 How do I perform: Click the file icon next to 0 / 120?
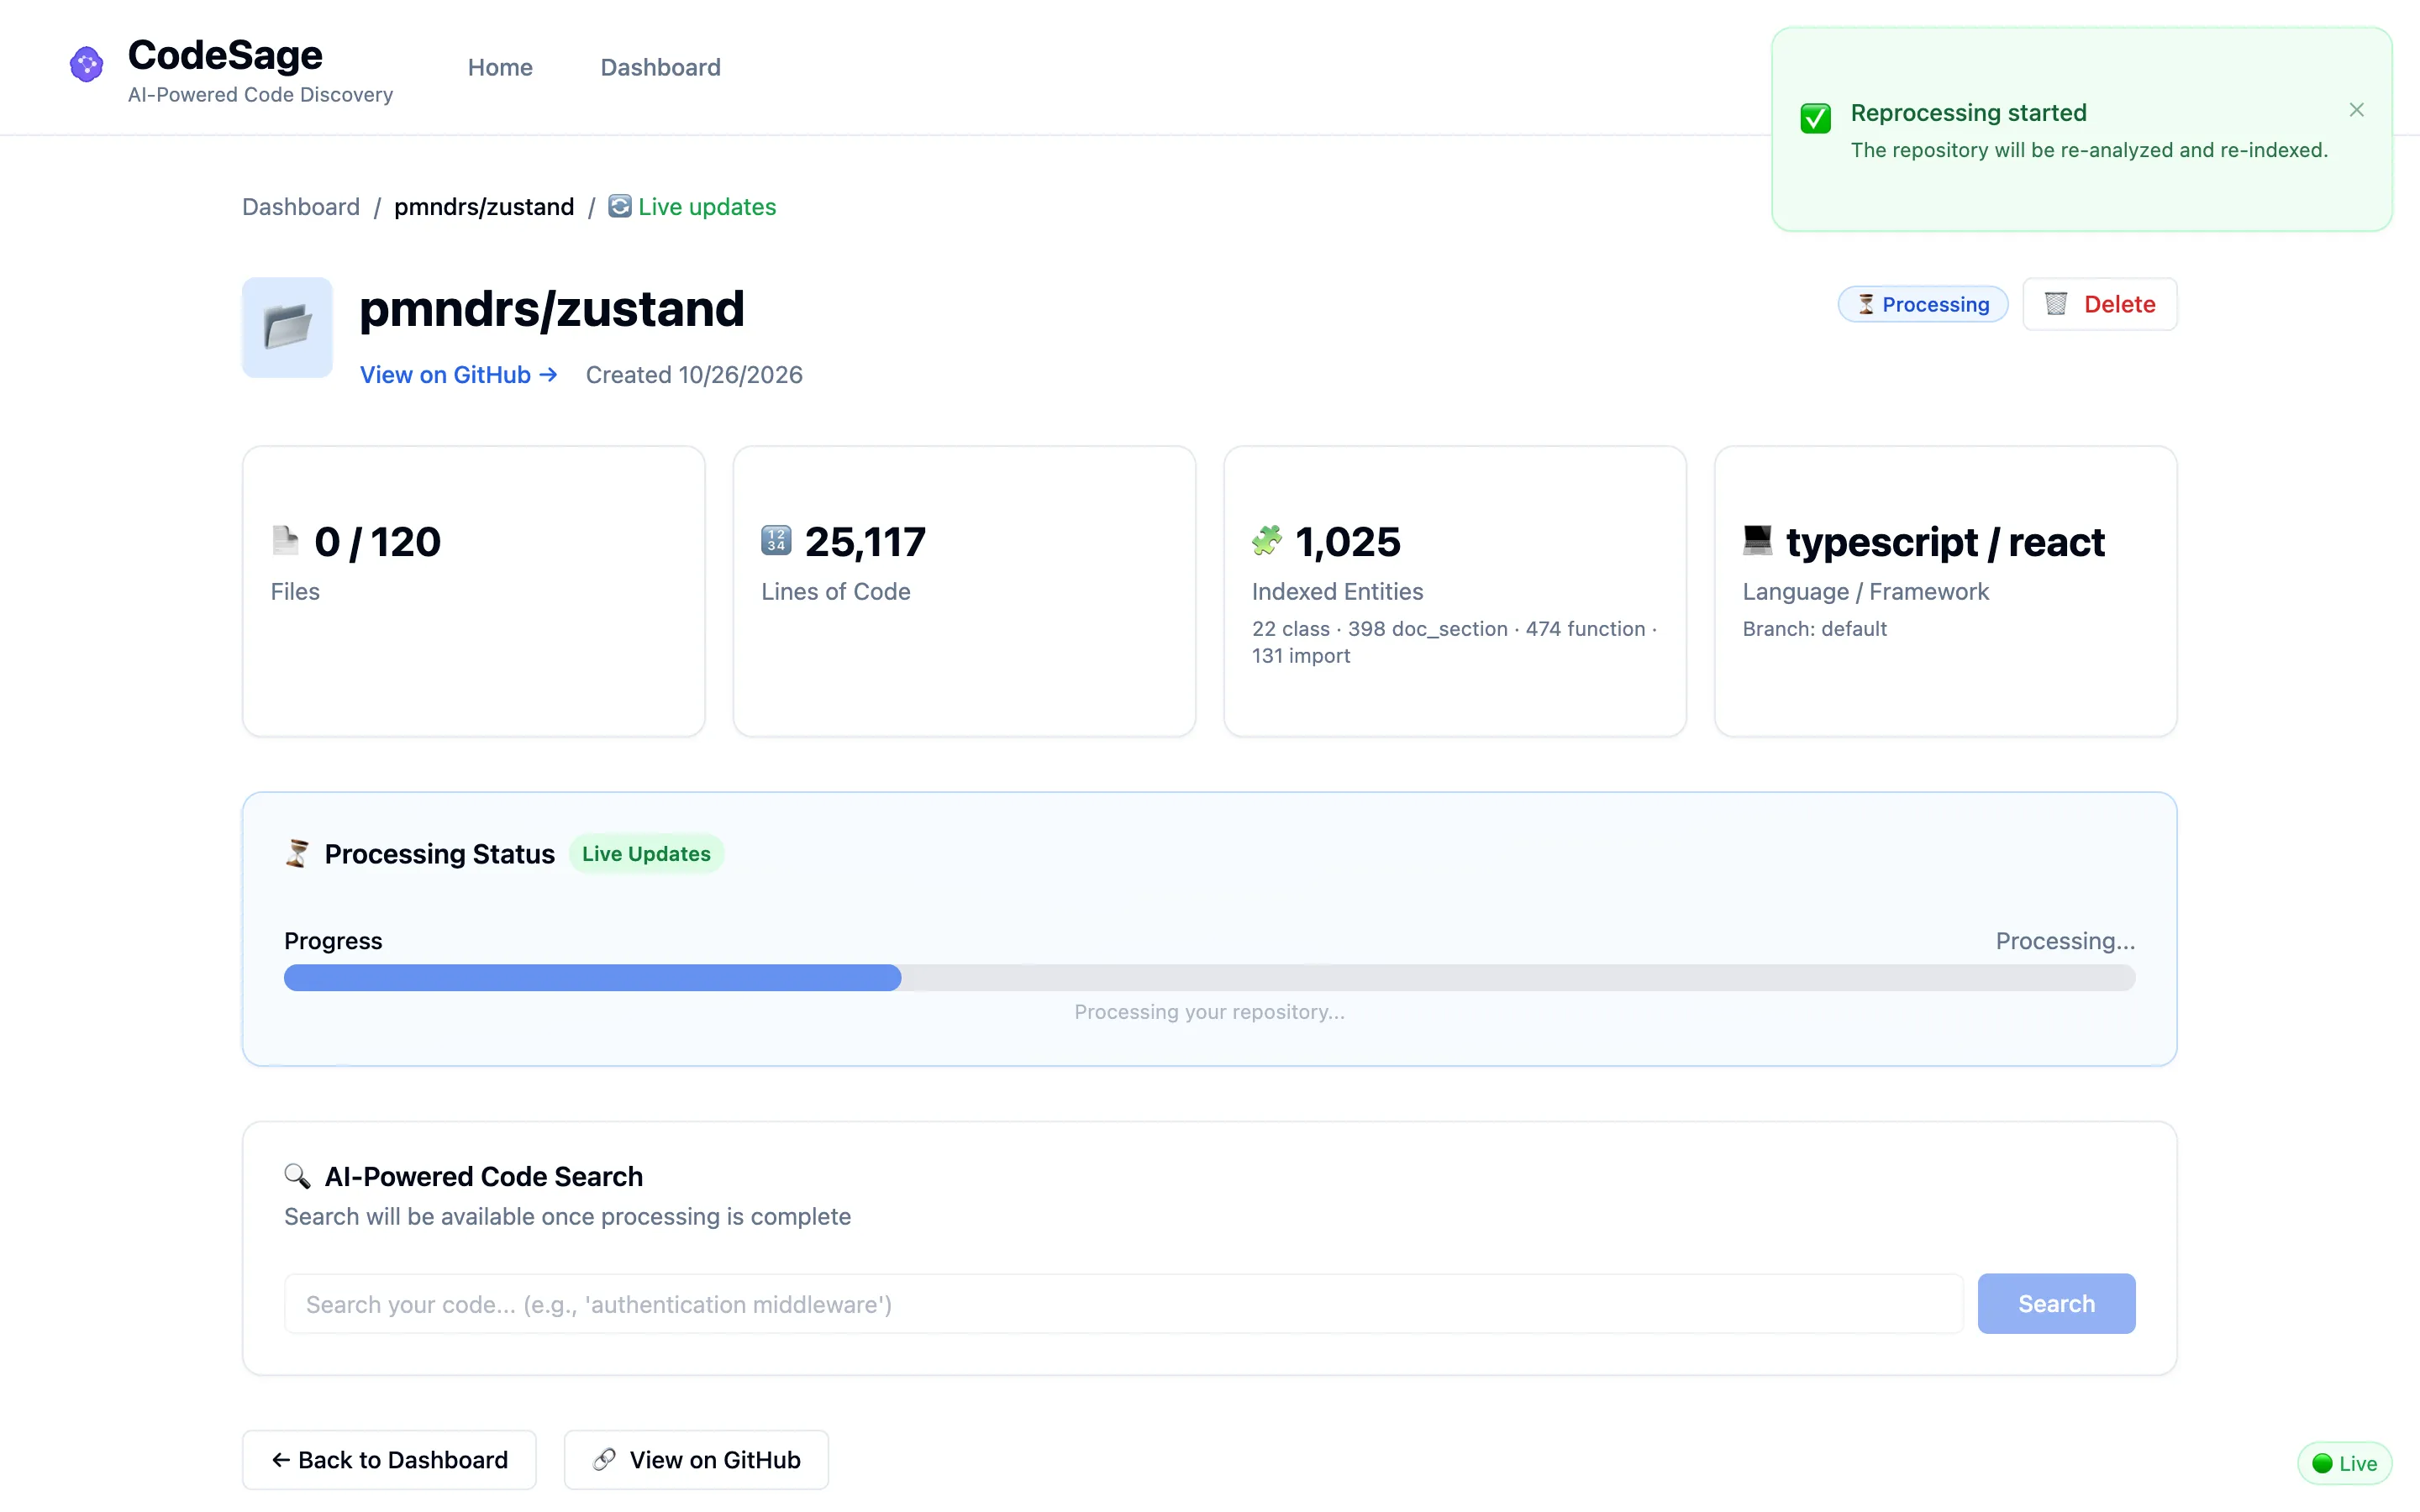[285, 541]
